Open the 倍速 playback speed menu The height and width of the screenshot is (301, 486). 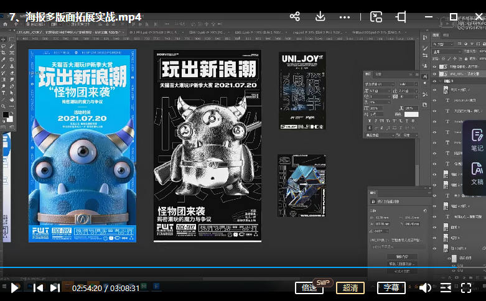pos(309,288)
